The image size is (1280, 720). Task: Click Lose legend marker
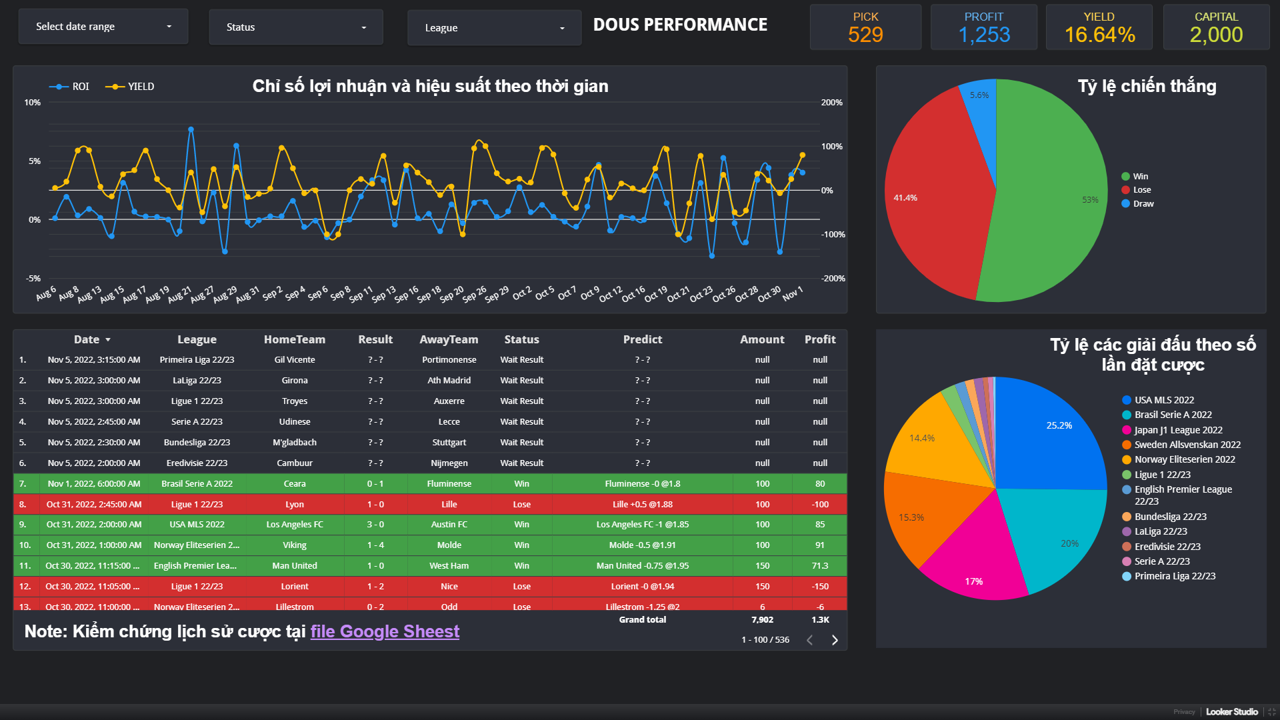pos(1125,190)
